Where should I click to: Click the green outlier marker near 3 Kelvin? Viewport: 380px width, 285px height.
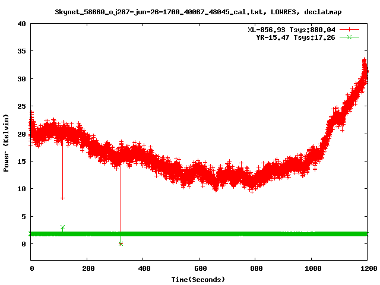click(x=62, y=227)
